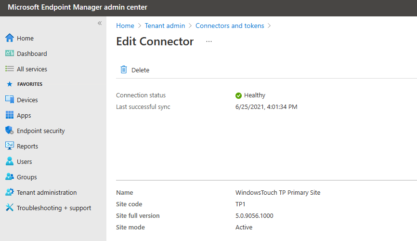
Task: Click the Site code label
Action: [x=129, y=204]
